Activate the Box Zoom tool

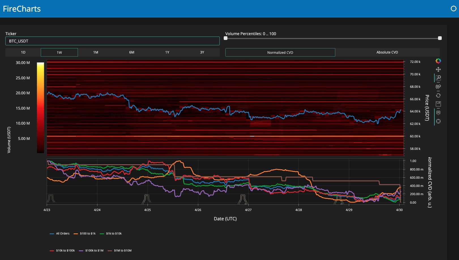click(x=438, y=78)
